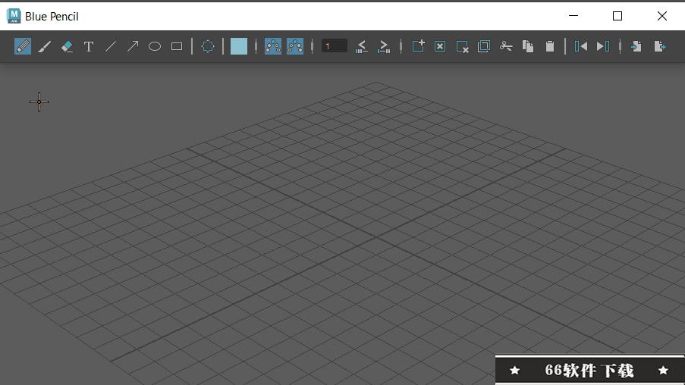
Task: Paste the frame from clipboard
Action: click(550, 46)
